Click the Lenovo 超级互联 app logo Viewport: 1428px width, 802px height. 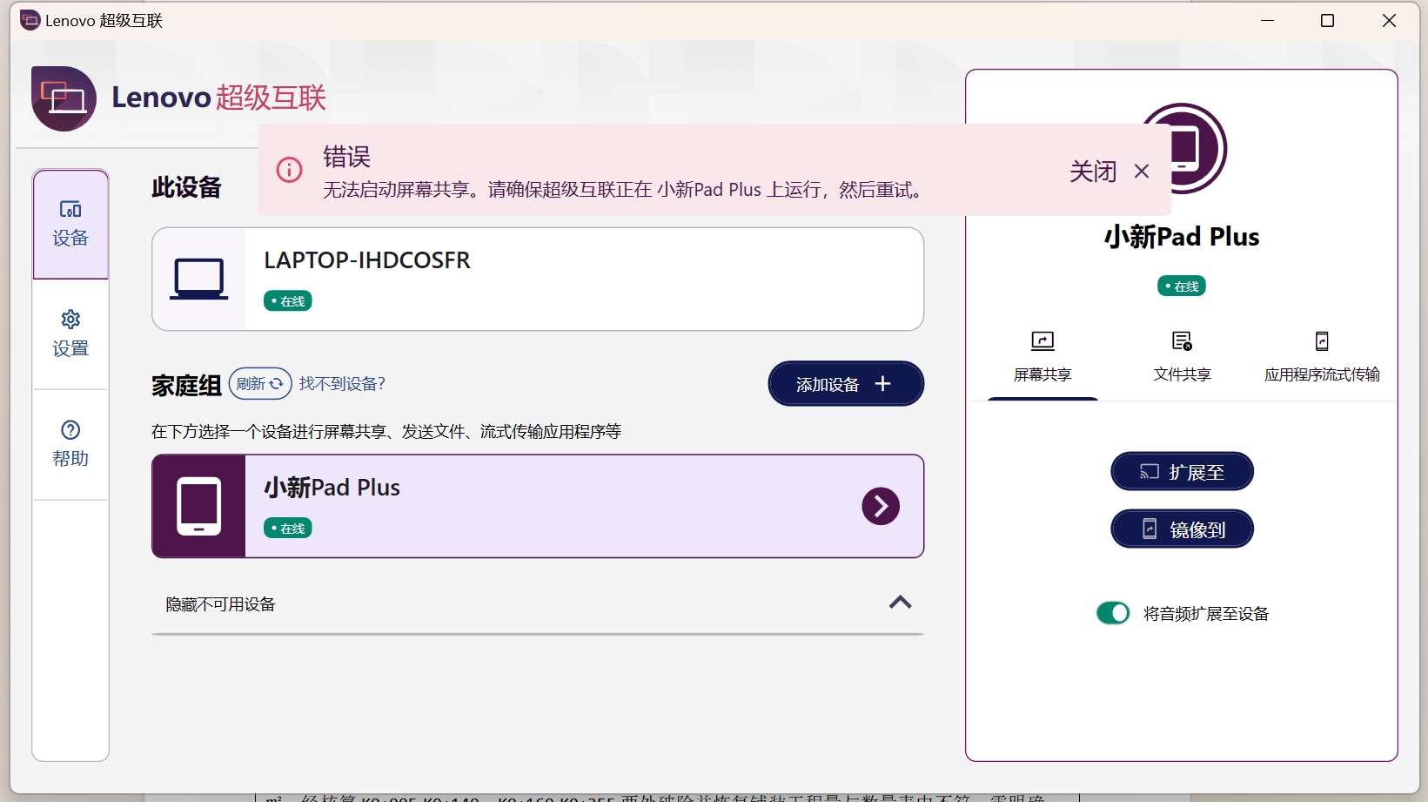pyautogui.click(x=64, y=98)
